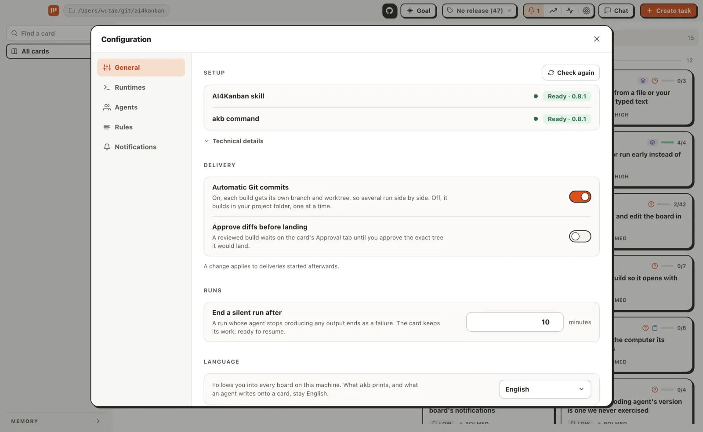The height and width of the screenshot is (432, 703).
Task: Click question mark icon on the 2/42 card
Action: tap(651, 204)
